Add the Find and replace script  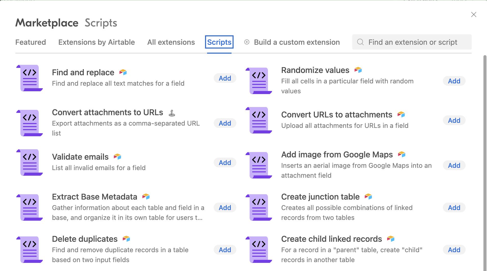click(x=225, y=78)
